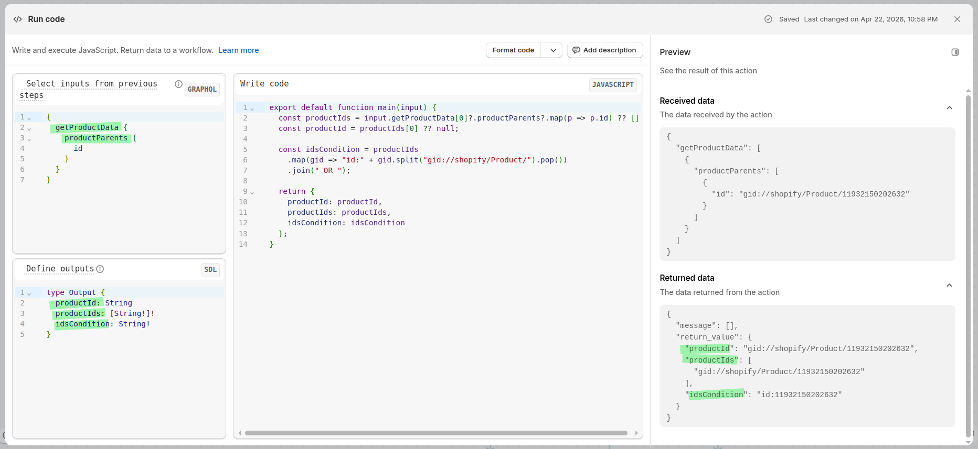Fold line 1 in the JavaScript editor

[x=252, y=109]
